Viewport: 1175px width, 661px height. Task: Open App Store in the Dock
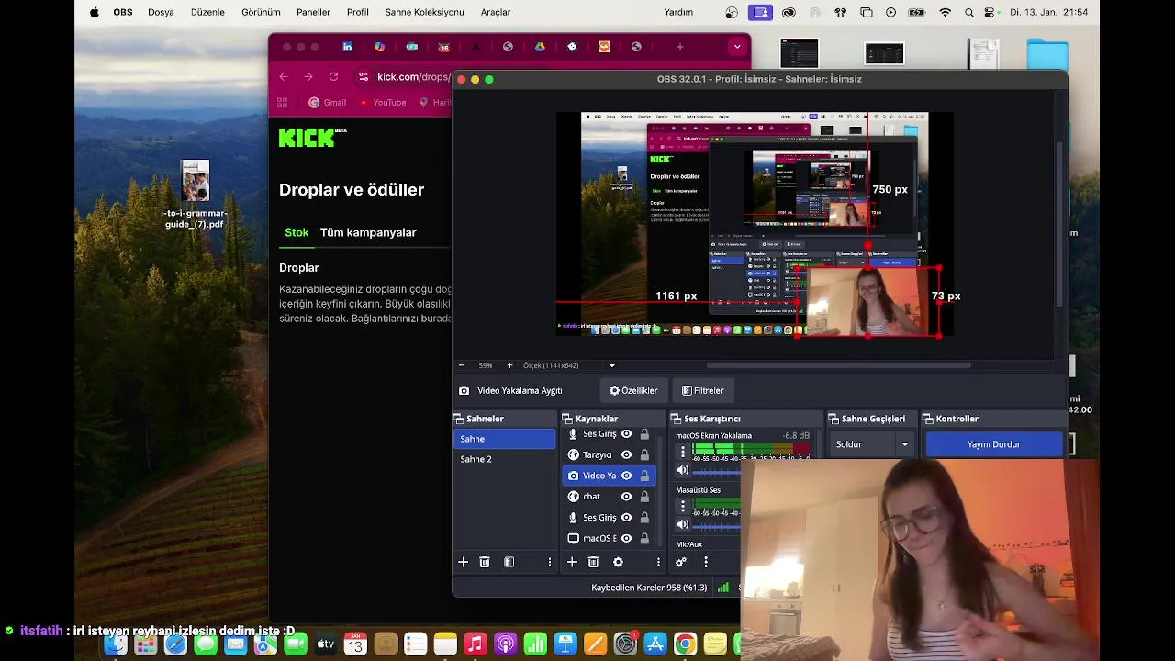click(655, 644)
